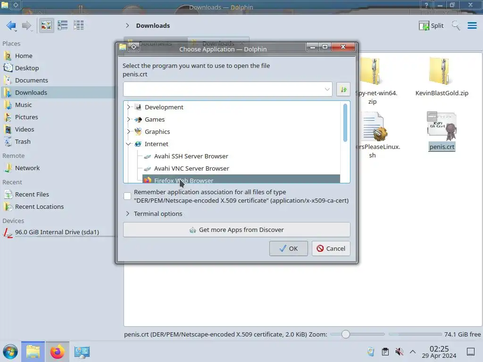Screen dimensions: 483x362
Task: Click Dolphin file manager taskbar icon
Action: pyautogui.click(x=33, y=352)
